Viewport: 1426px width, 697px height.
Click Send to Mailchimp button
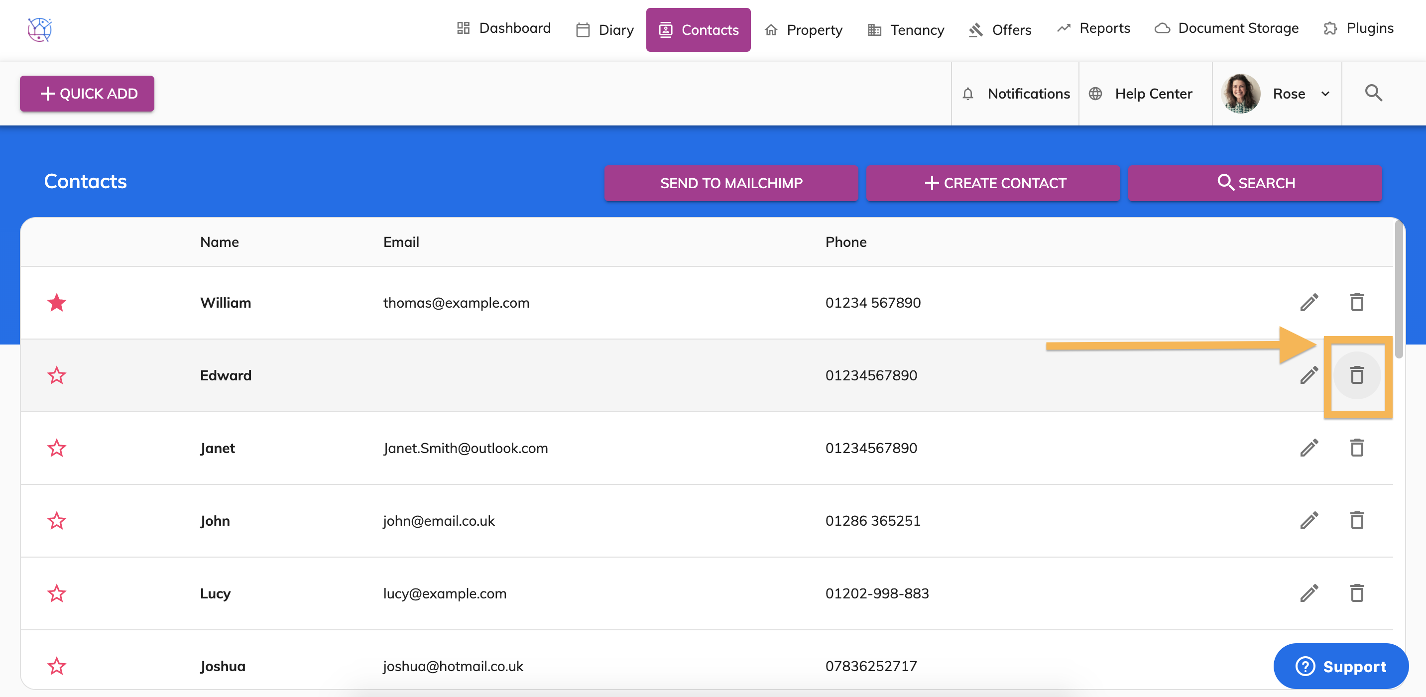pos(731,183)
